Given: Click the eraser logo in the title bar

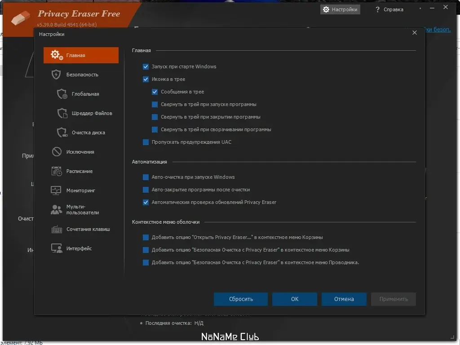Looking at the screenshot, I should [x=21, y=18].
